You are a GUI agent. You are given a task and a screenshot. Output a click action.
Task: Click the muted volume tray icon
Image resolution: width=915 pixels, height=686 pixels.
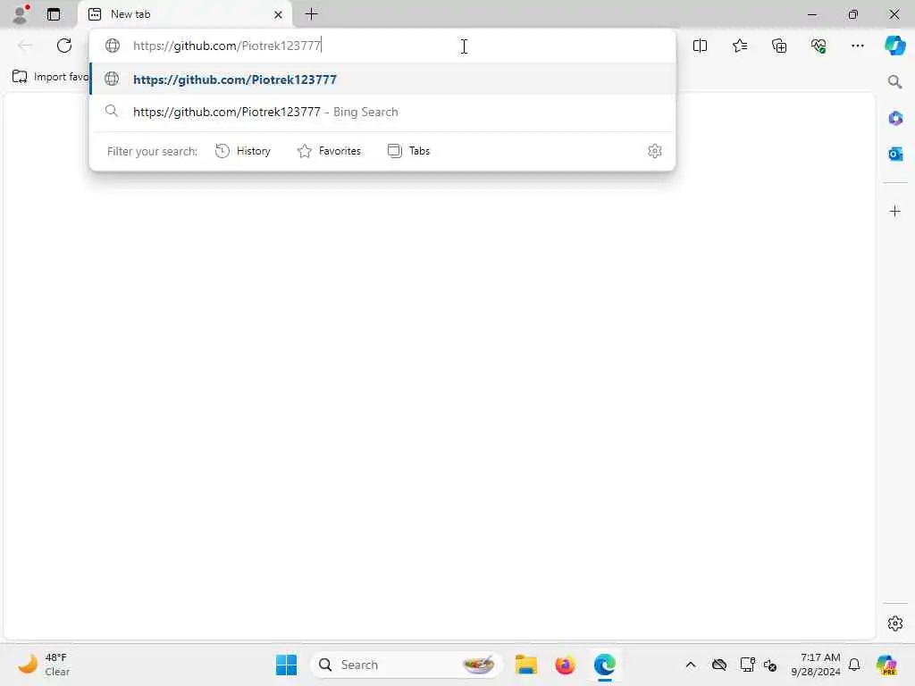(x=769, y=665)
